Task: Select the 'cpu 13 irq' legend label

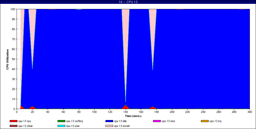Action: [215, 121]
